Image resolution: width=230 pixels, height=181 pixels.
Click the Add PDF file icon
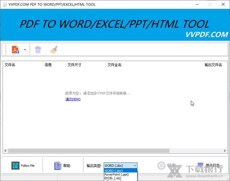click(x=15, y=49)
